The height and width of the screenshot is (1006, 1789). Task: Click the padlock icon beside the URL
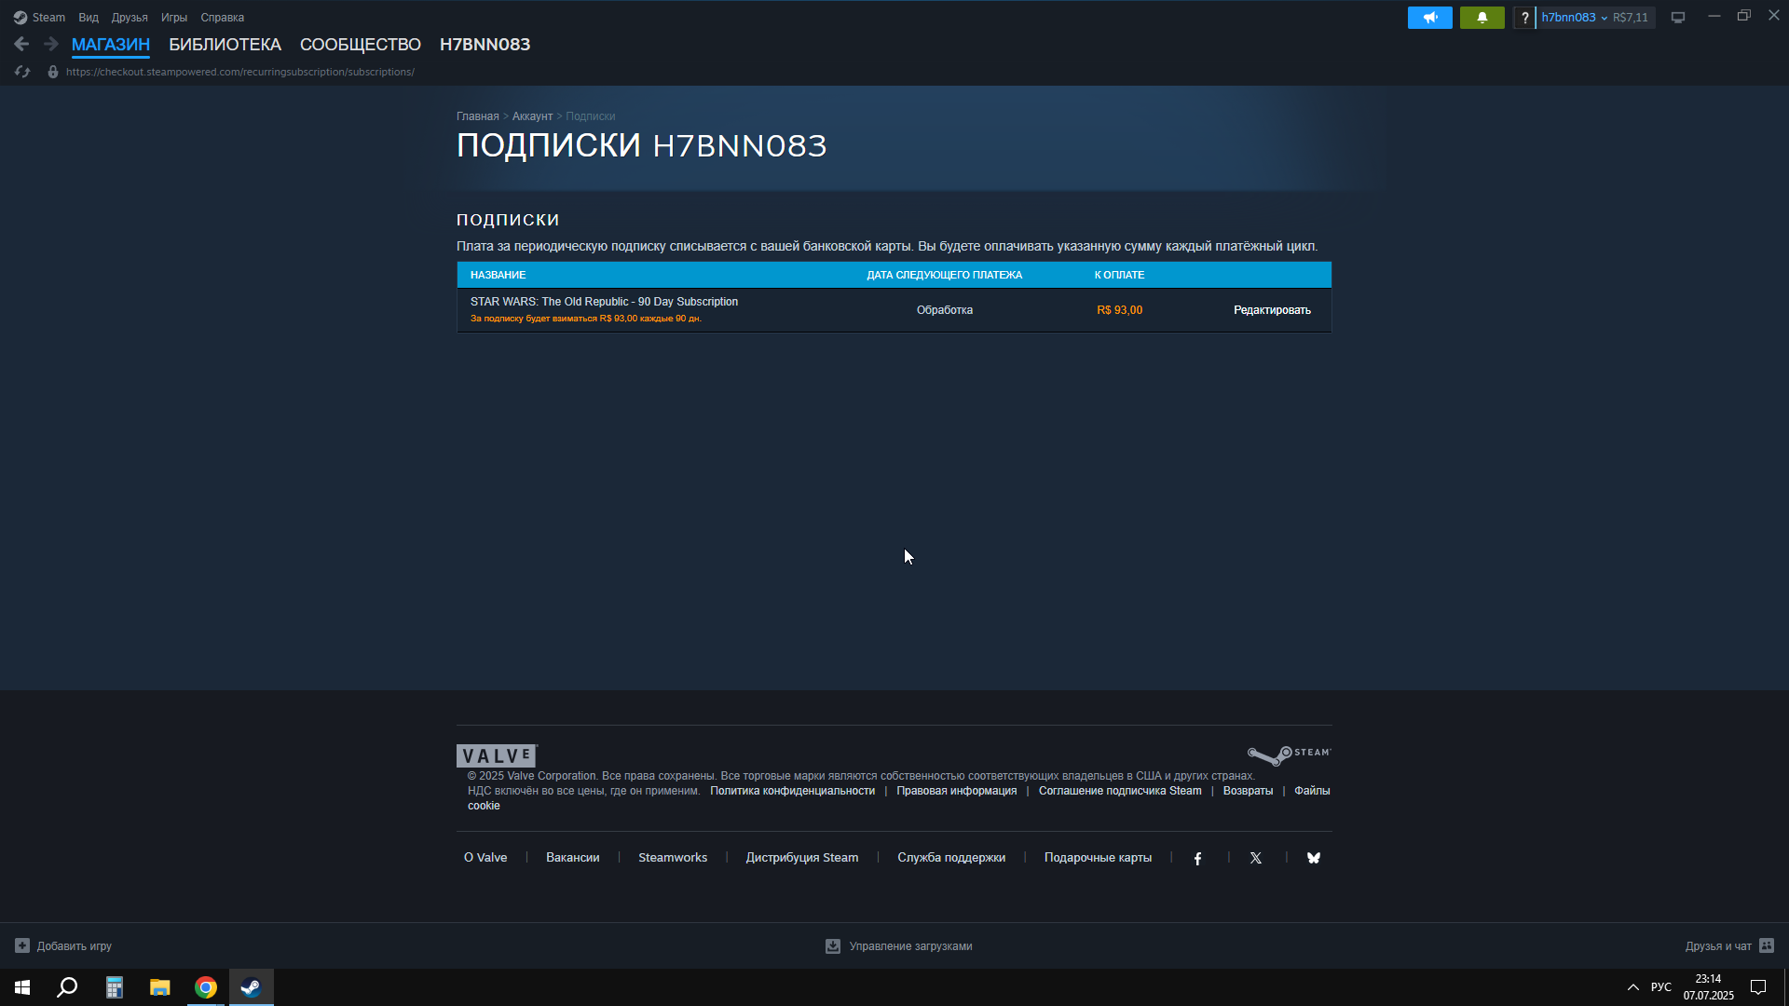click(53, 72)
